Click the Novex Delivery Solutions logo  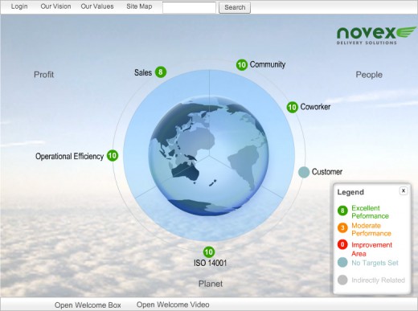point(376,35)
